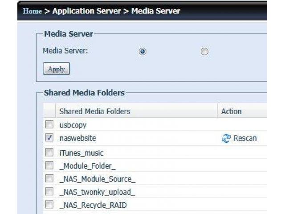
Task: Click the naswebsite folder name
Action: pos(77,138)
